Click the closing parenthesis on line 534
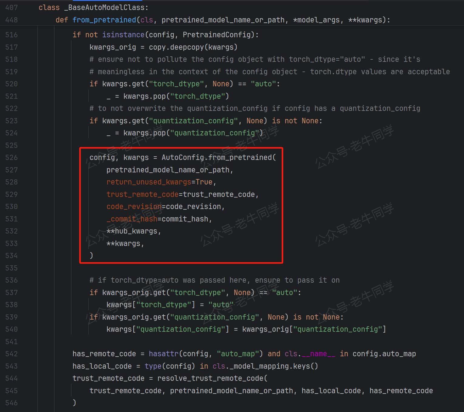The image size is (464, 412). tap(91, 256)
